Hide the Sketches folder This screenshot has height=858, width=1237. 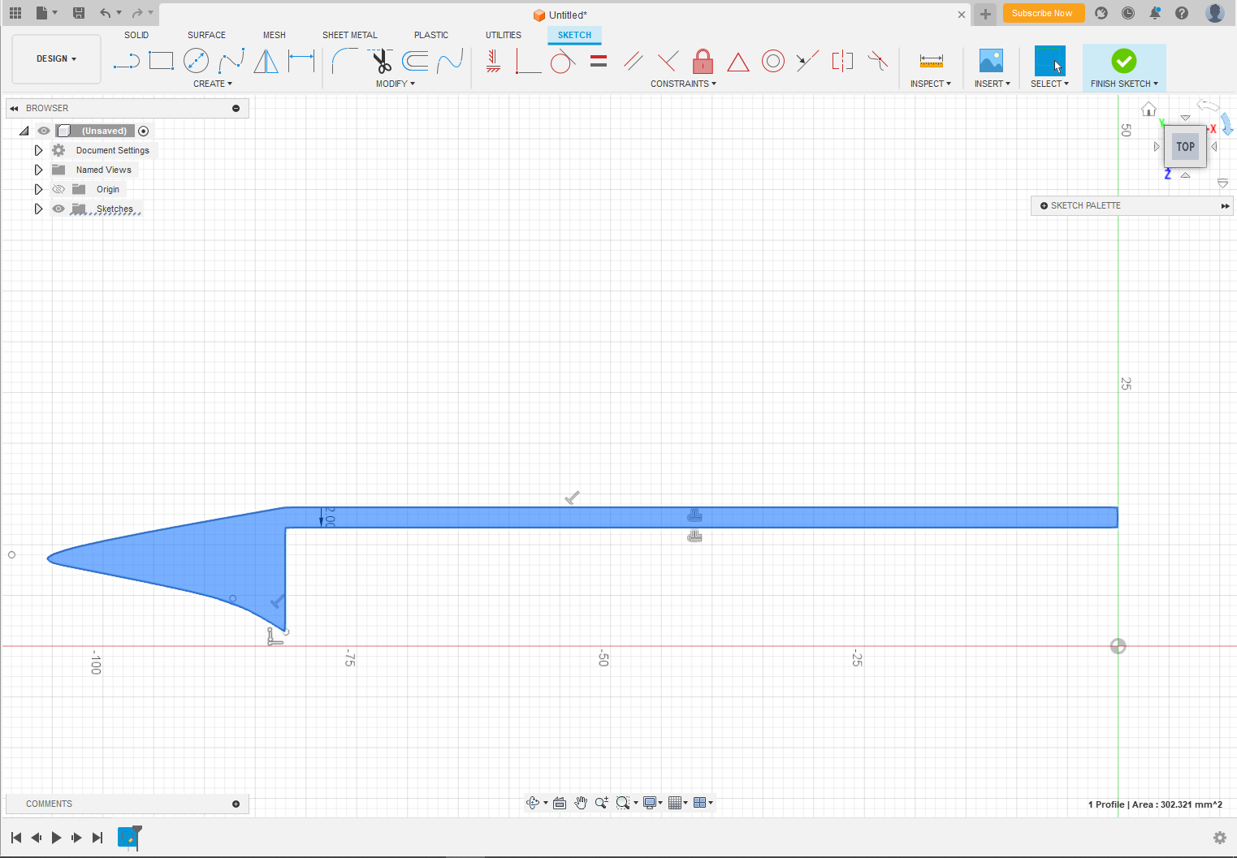[x=58, y=209]
